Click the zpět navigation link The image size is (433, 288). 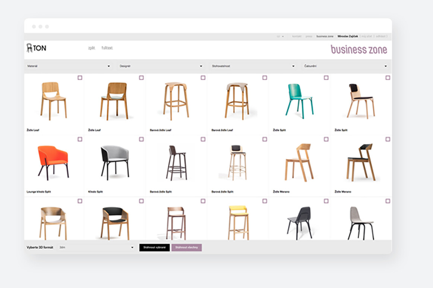pos(91,48)
